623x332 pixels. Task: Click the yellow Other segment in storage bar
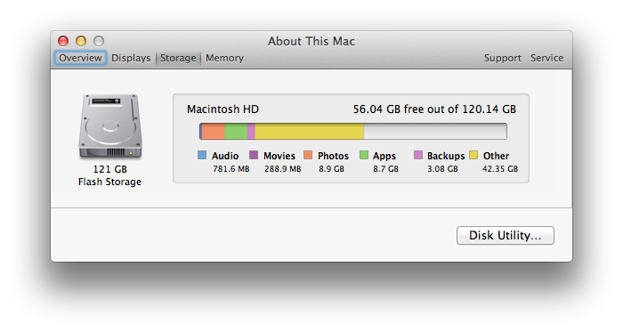309,132
